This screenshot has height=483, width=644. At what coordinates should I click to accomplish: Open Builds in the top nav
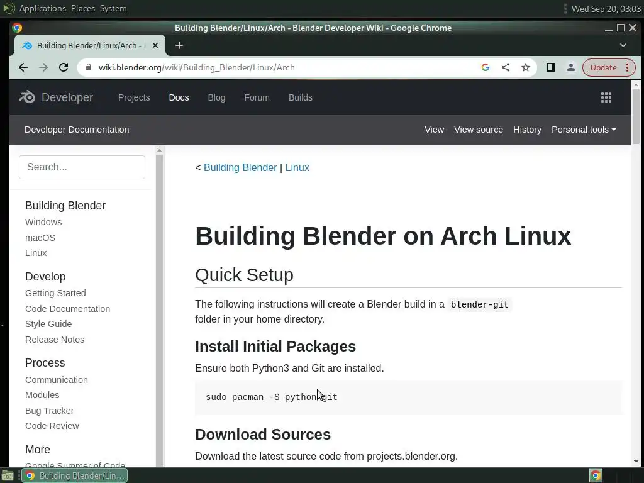coord(300,97)
